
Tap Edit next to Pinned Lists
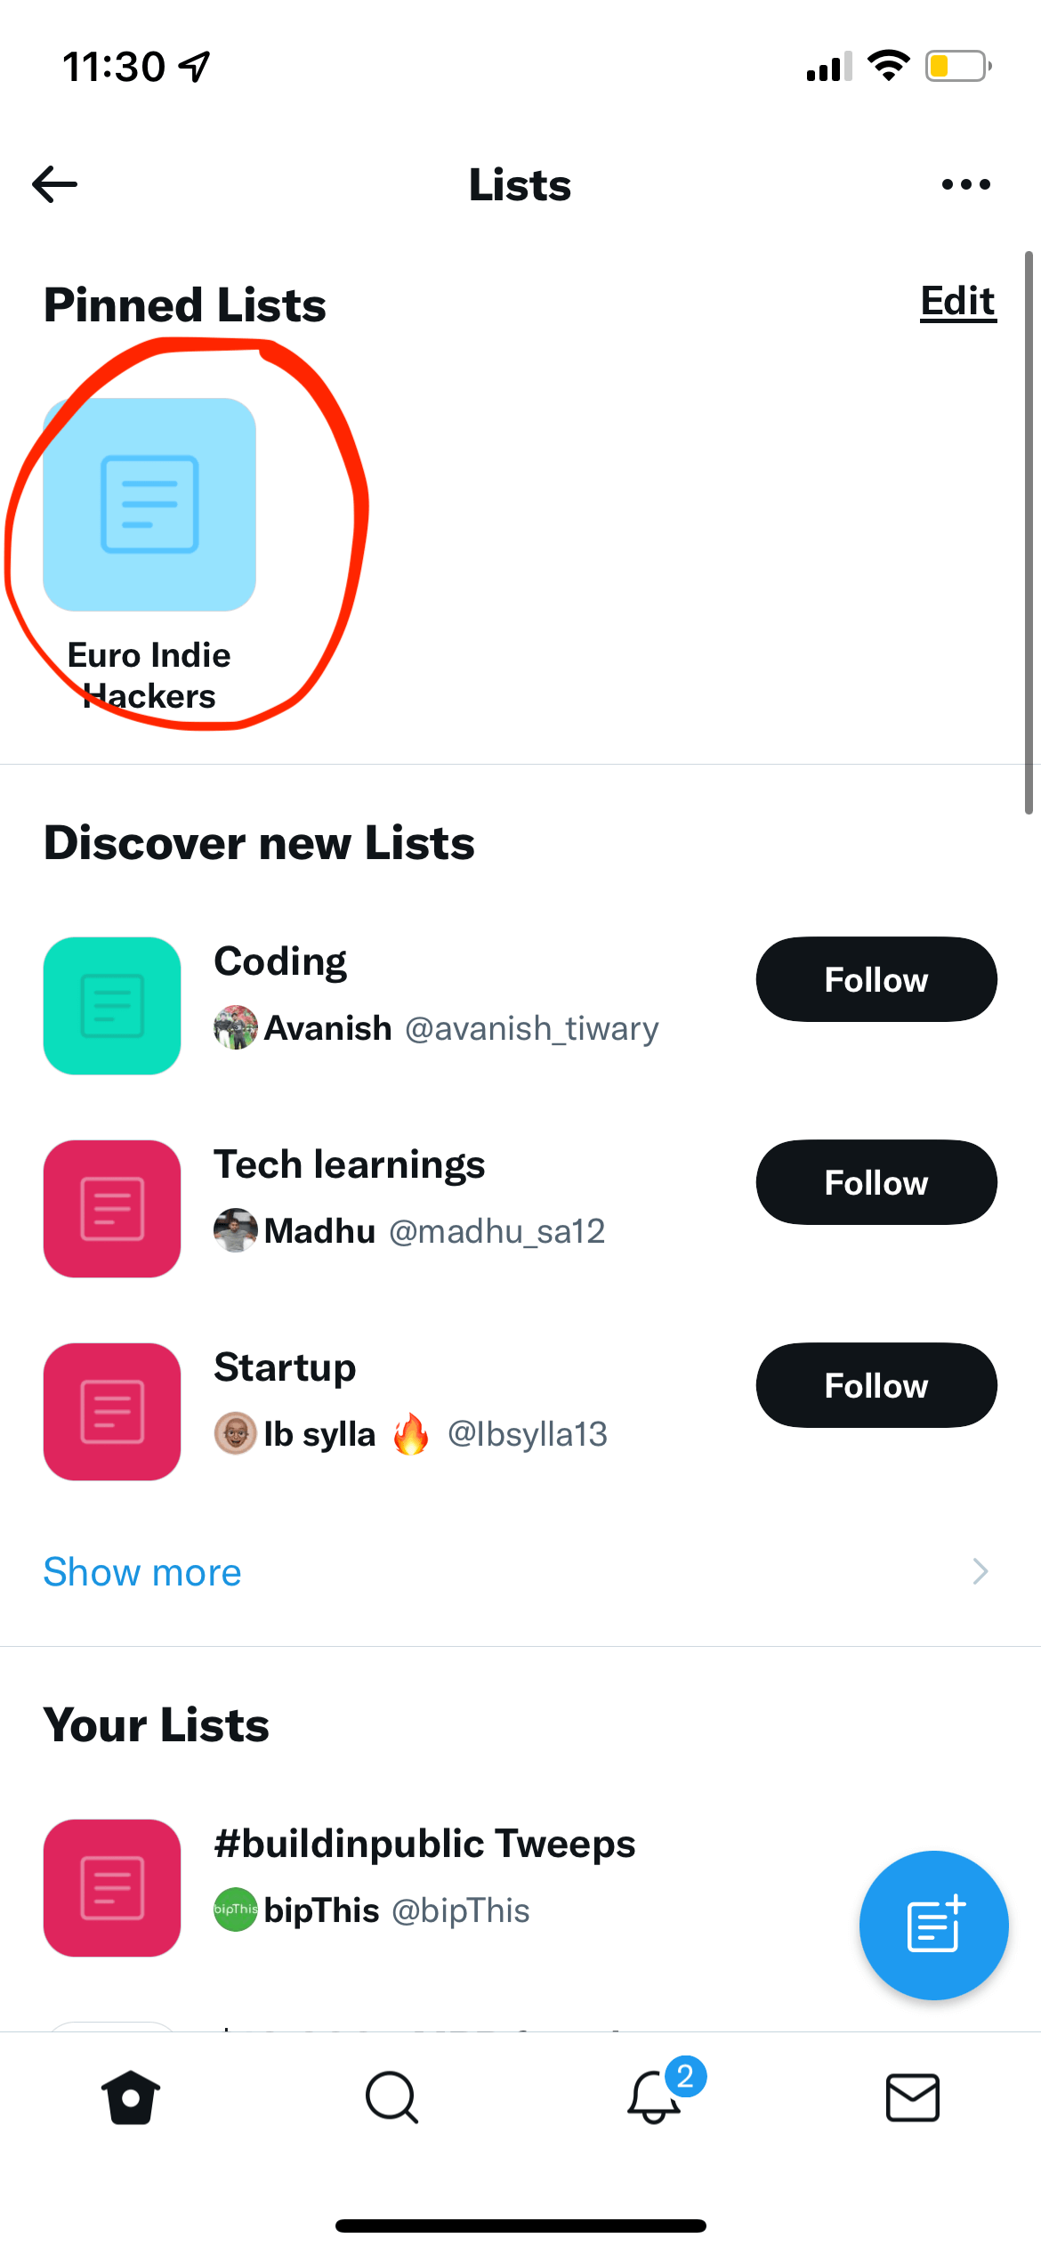(x=958, y=302)
